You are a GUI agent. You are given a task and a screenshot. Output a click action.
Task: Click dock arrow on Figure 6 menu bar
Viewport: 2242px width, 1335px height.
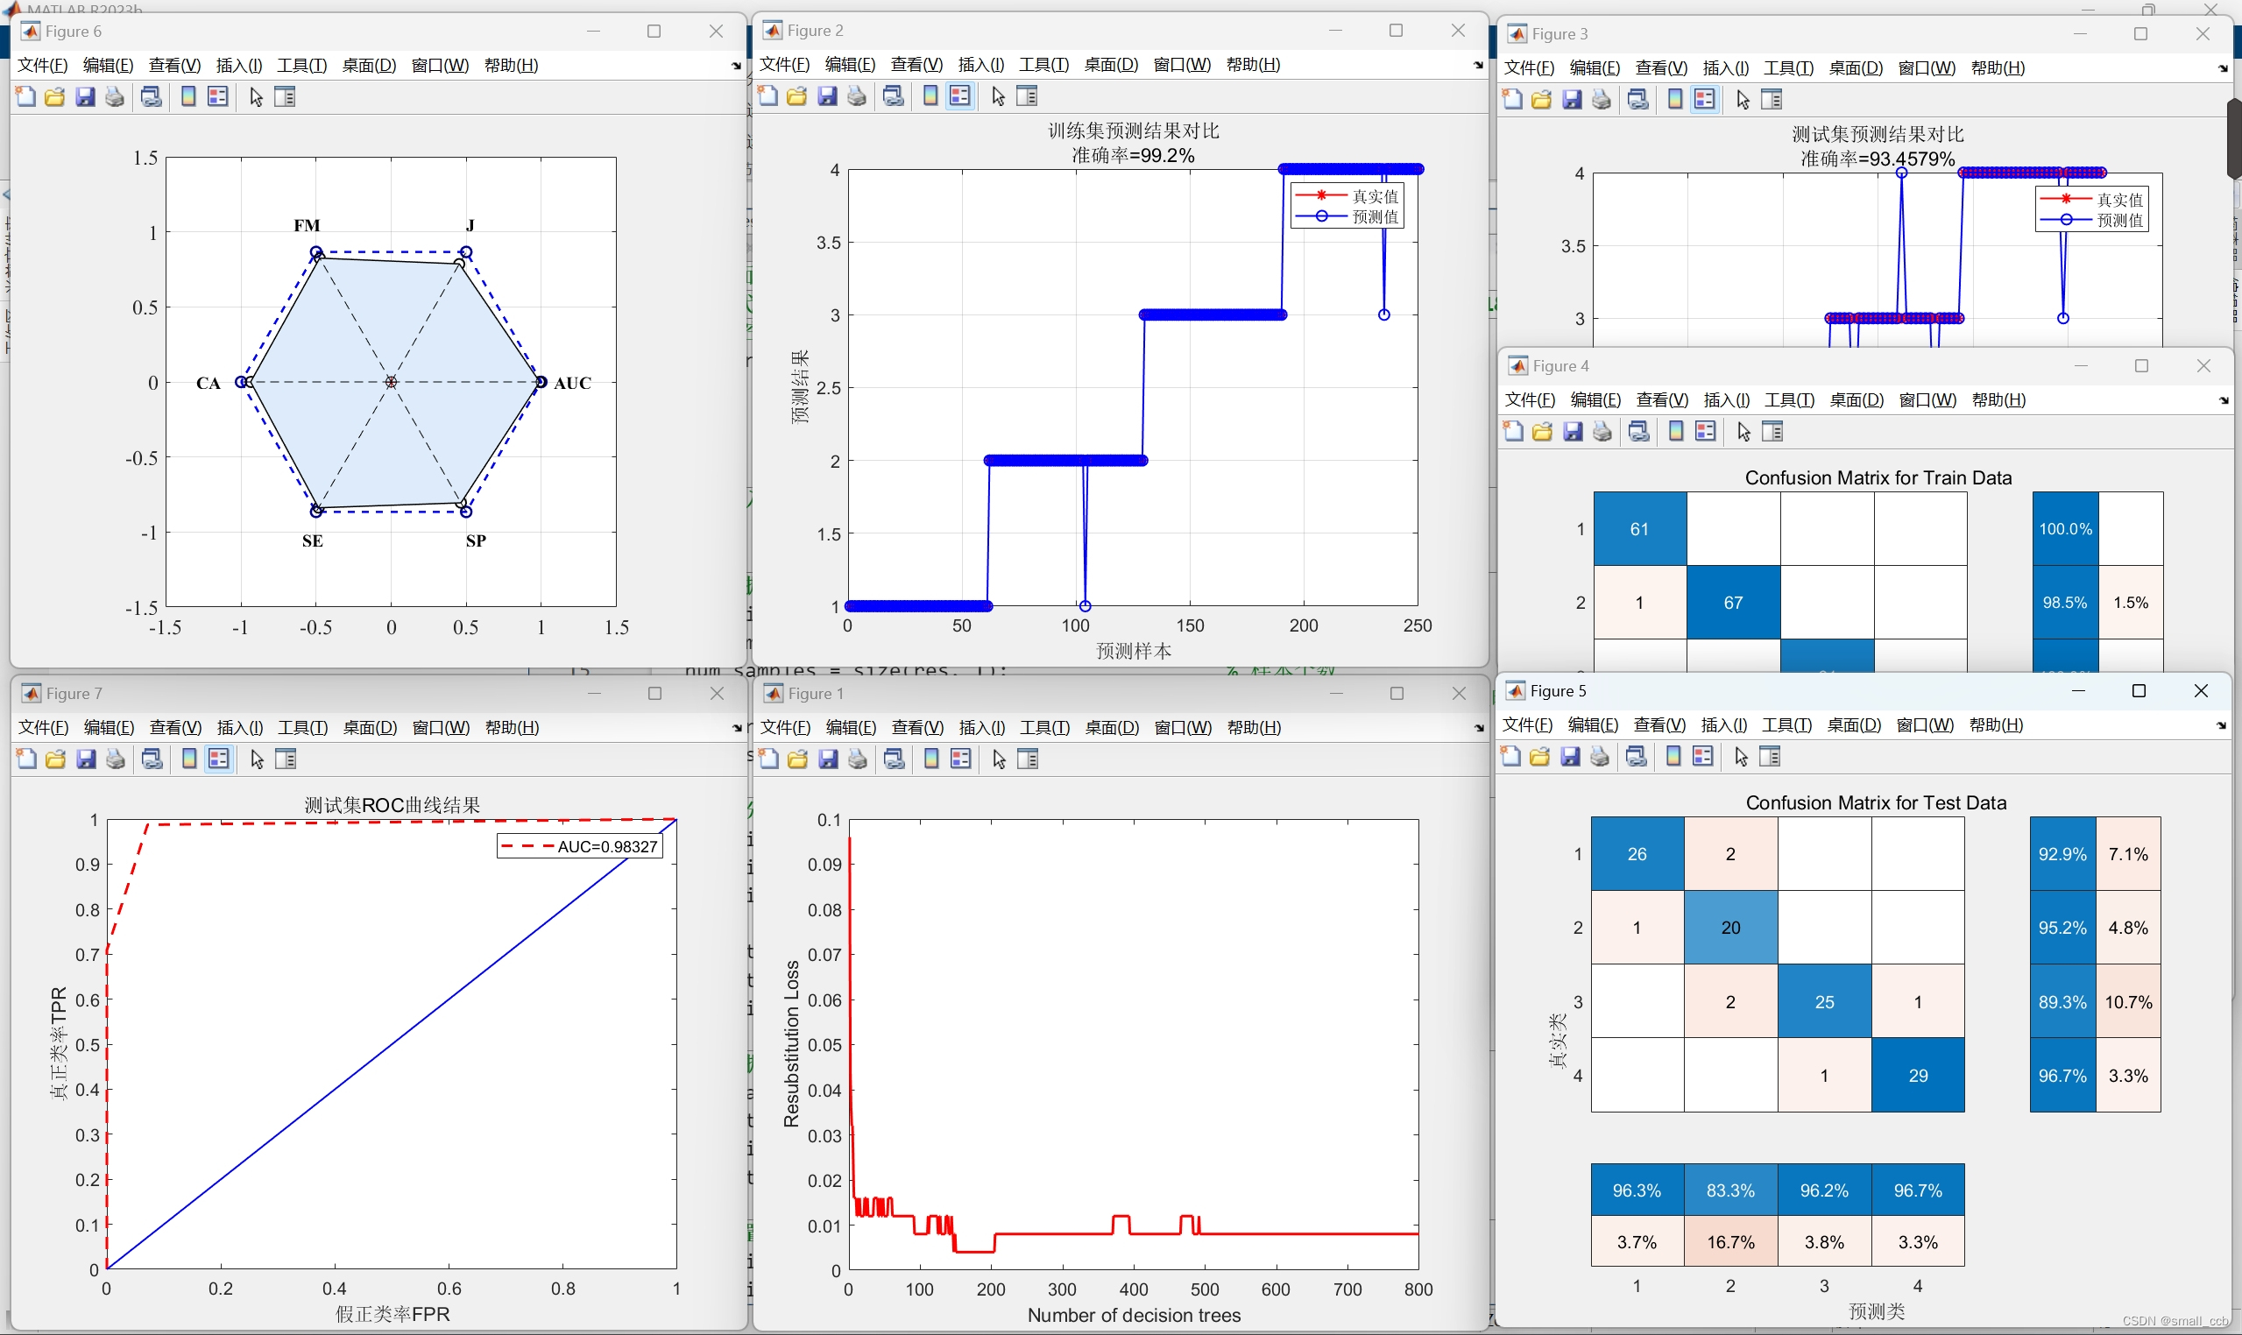tap(736, 66)
